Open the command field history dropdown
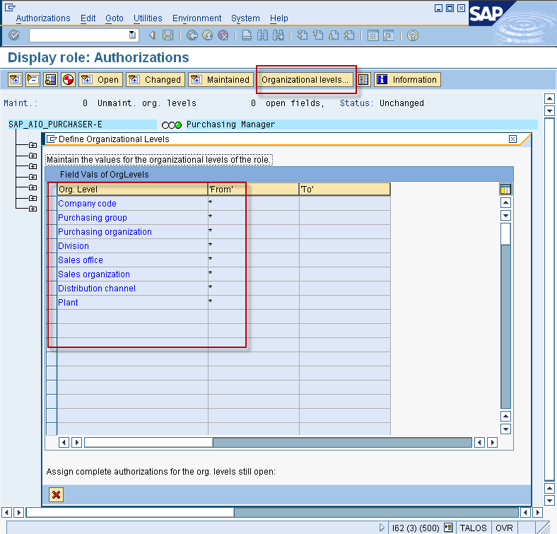 coord(132,35)
